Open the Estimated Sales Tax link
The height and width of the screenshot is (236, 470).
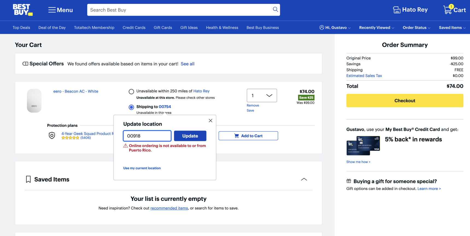pyautogui.click(x=364, y=76)
